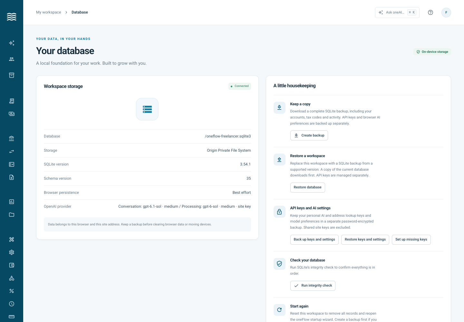Image resolution: width=464 pixels, height=322 pixels.
Task: Open the ruler sidebar icon
Action: (12, 317)
